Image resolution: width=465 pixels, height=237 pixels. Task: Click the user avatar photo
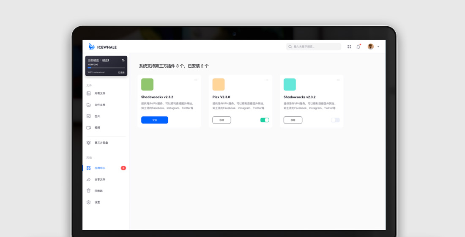click(370, 47)
